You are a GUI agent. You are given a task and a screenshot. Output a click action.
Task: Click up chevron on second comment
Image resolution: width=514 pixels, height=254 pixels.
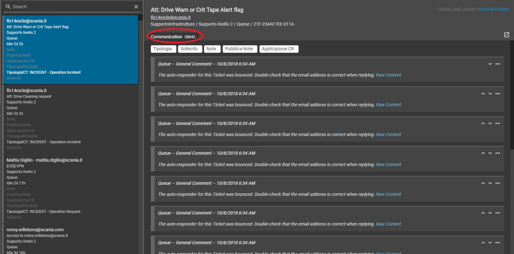483,94
